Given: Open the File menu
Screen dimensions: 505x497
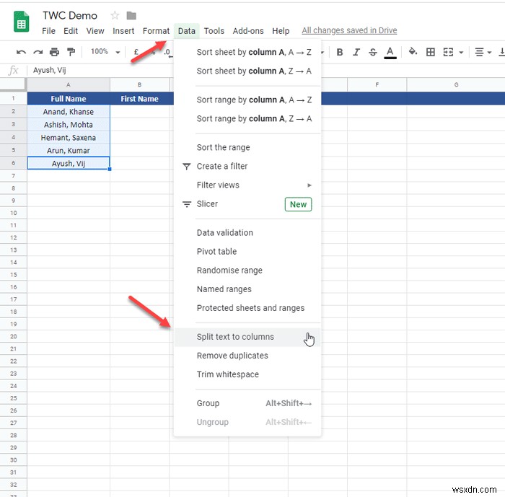Looking at the screenshot, I should (48, 31).
